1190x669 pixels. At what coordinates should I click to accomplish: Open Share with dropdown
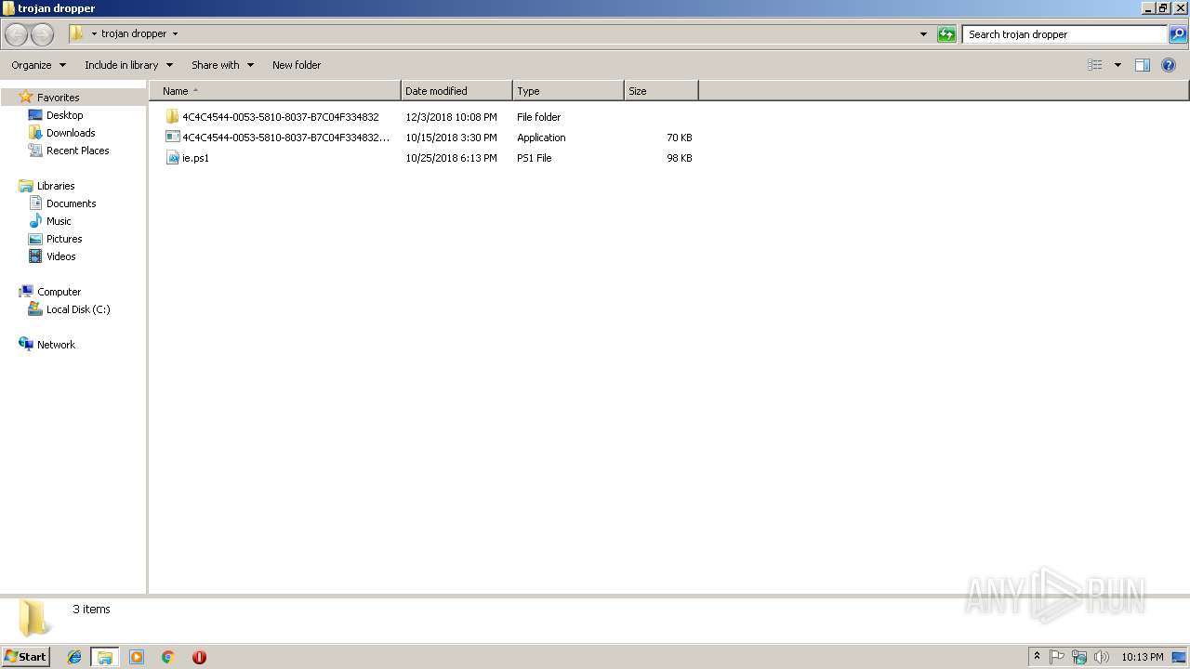pos(222,65)
